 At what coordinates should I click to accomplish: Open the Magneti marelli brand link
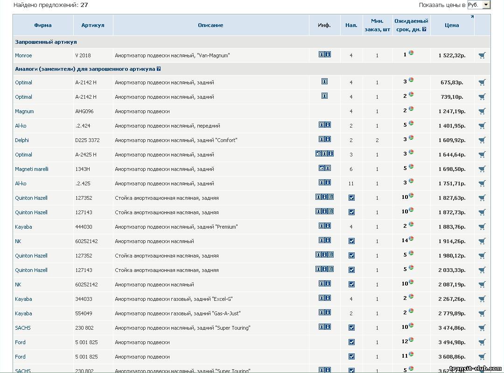pos(32,169)
